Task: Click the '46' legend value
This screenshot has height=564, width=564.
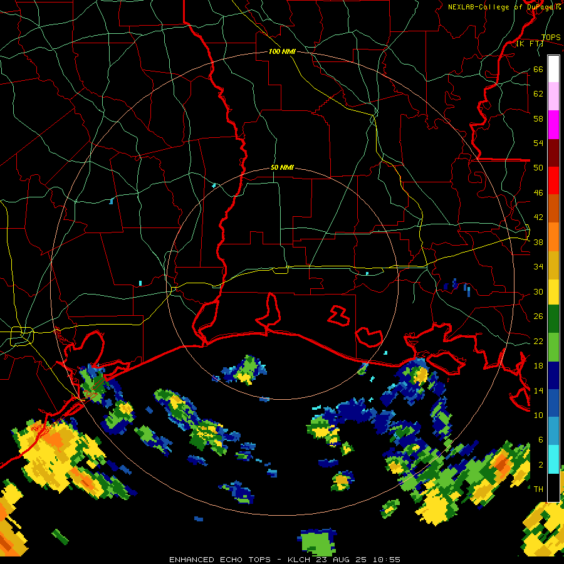Action: coord(538,193)
